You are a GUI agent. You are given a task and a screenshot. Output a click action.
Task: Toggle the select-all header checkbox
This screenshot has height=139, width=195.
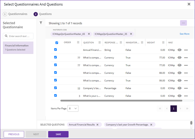pos(57,43)
